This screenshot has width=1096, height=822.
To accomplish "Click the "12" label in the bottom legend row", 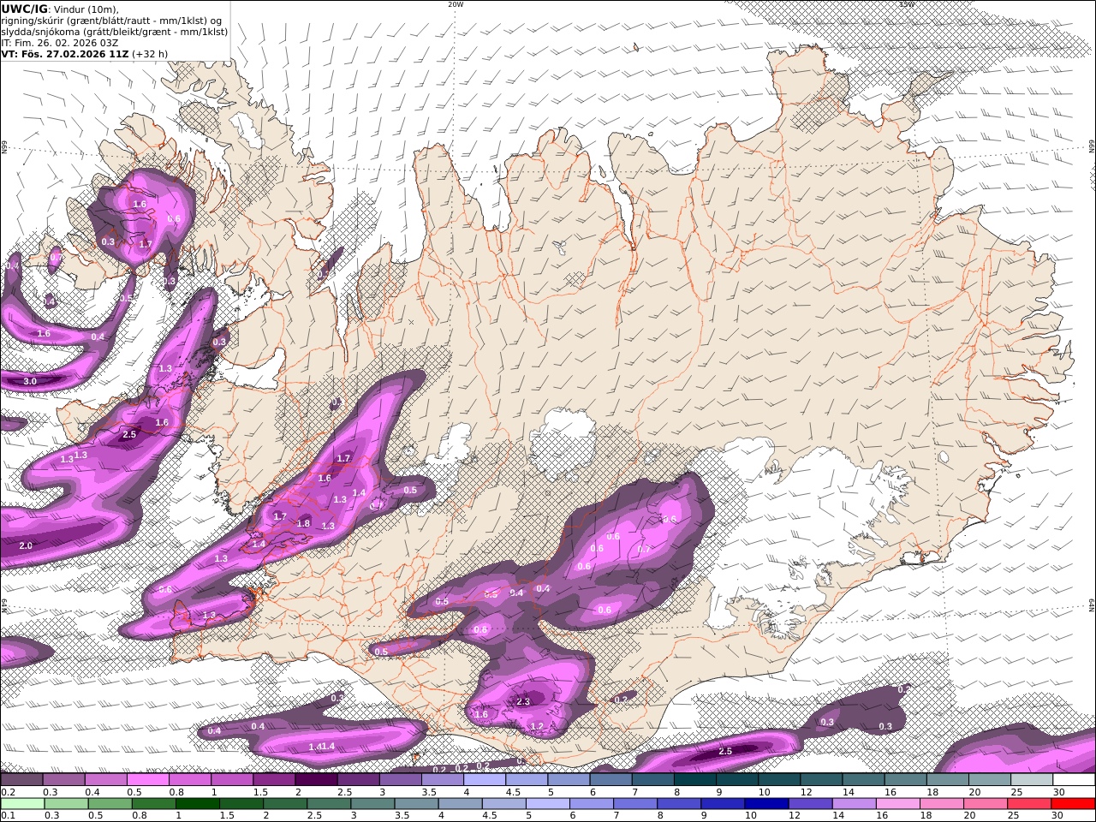I will point(794,815).
